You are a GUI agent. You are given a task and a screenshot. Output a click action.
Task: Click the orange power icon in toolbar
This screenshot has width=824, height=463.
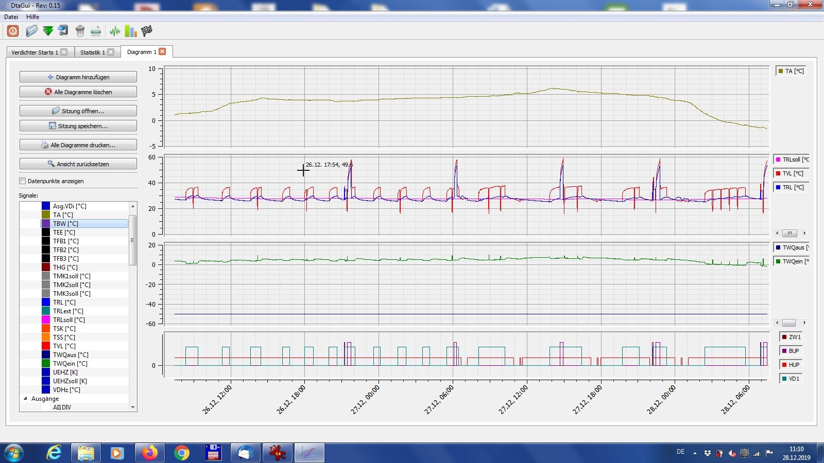coord(13,31)
